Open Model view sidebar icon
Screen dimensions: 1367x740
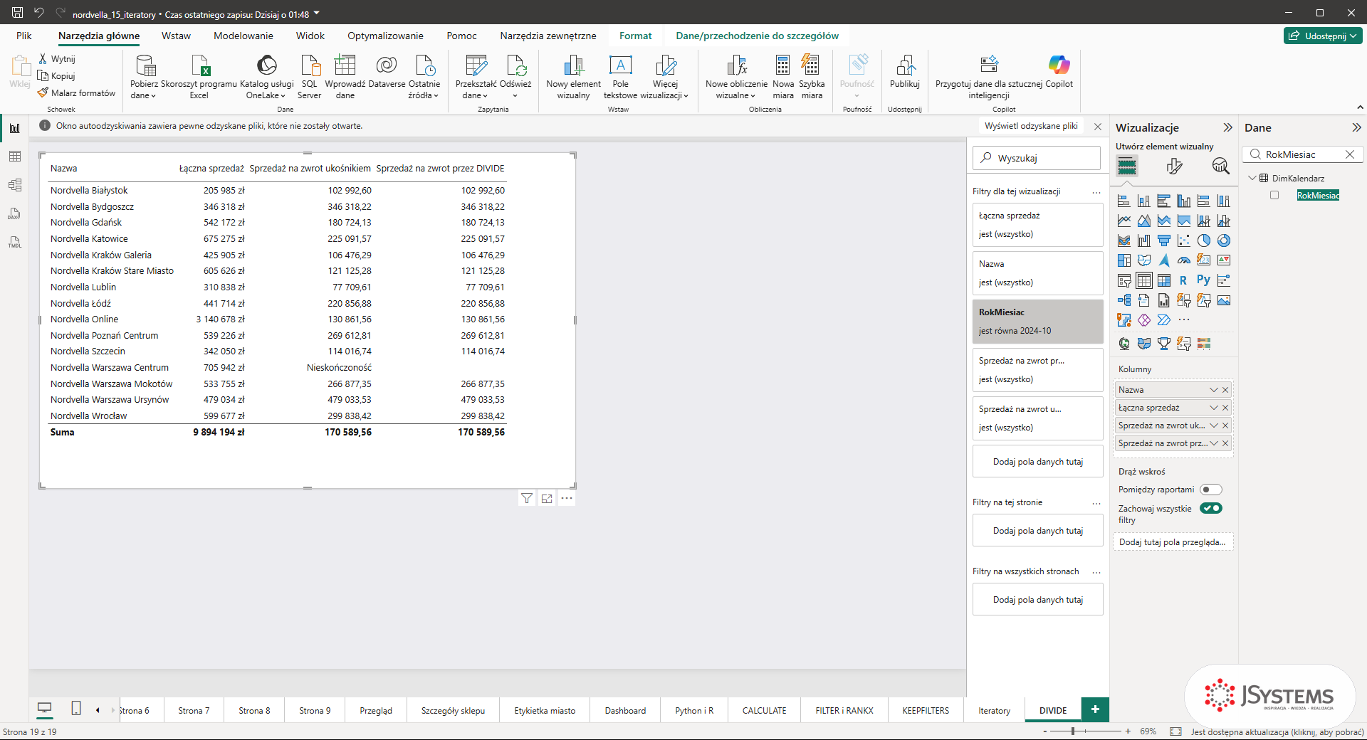point(15,185)
